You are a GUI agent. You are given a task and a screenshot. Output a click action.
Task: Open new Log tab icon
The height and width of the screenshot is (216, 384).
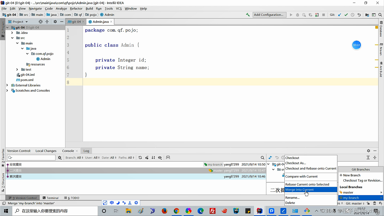tap(168, 158)
